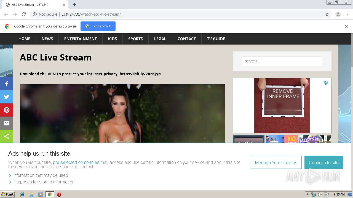This screenshot has height=198, width=353.
Task: Open the TV GUIDE menu item
Action: coord(216,39)
